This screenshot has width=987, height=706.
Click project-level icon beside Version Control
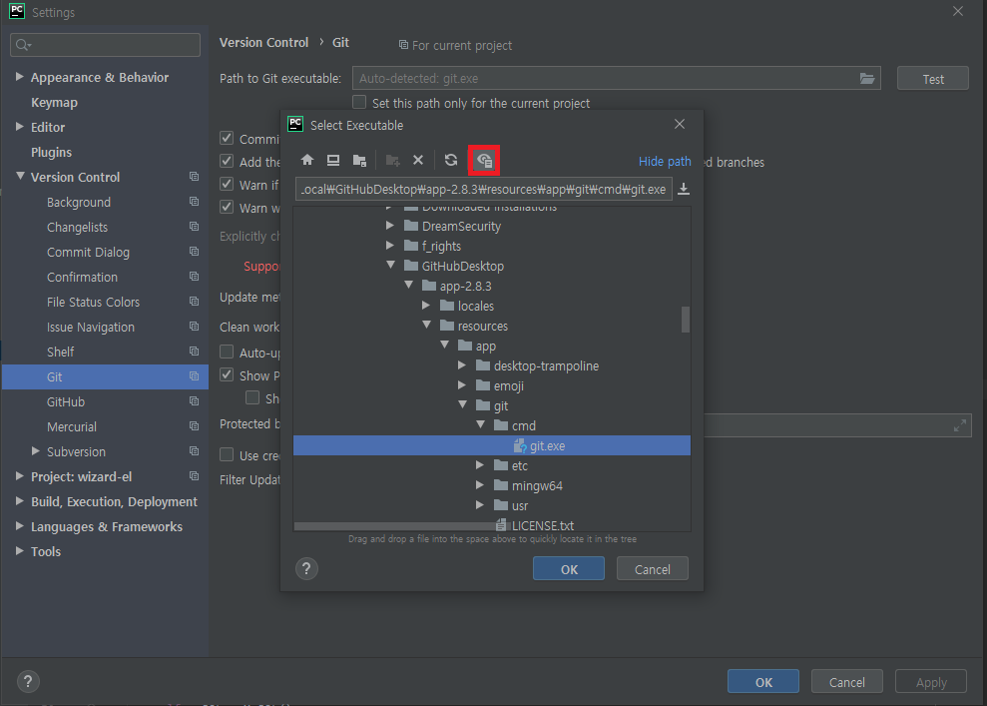tap(194, 177)
